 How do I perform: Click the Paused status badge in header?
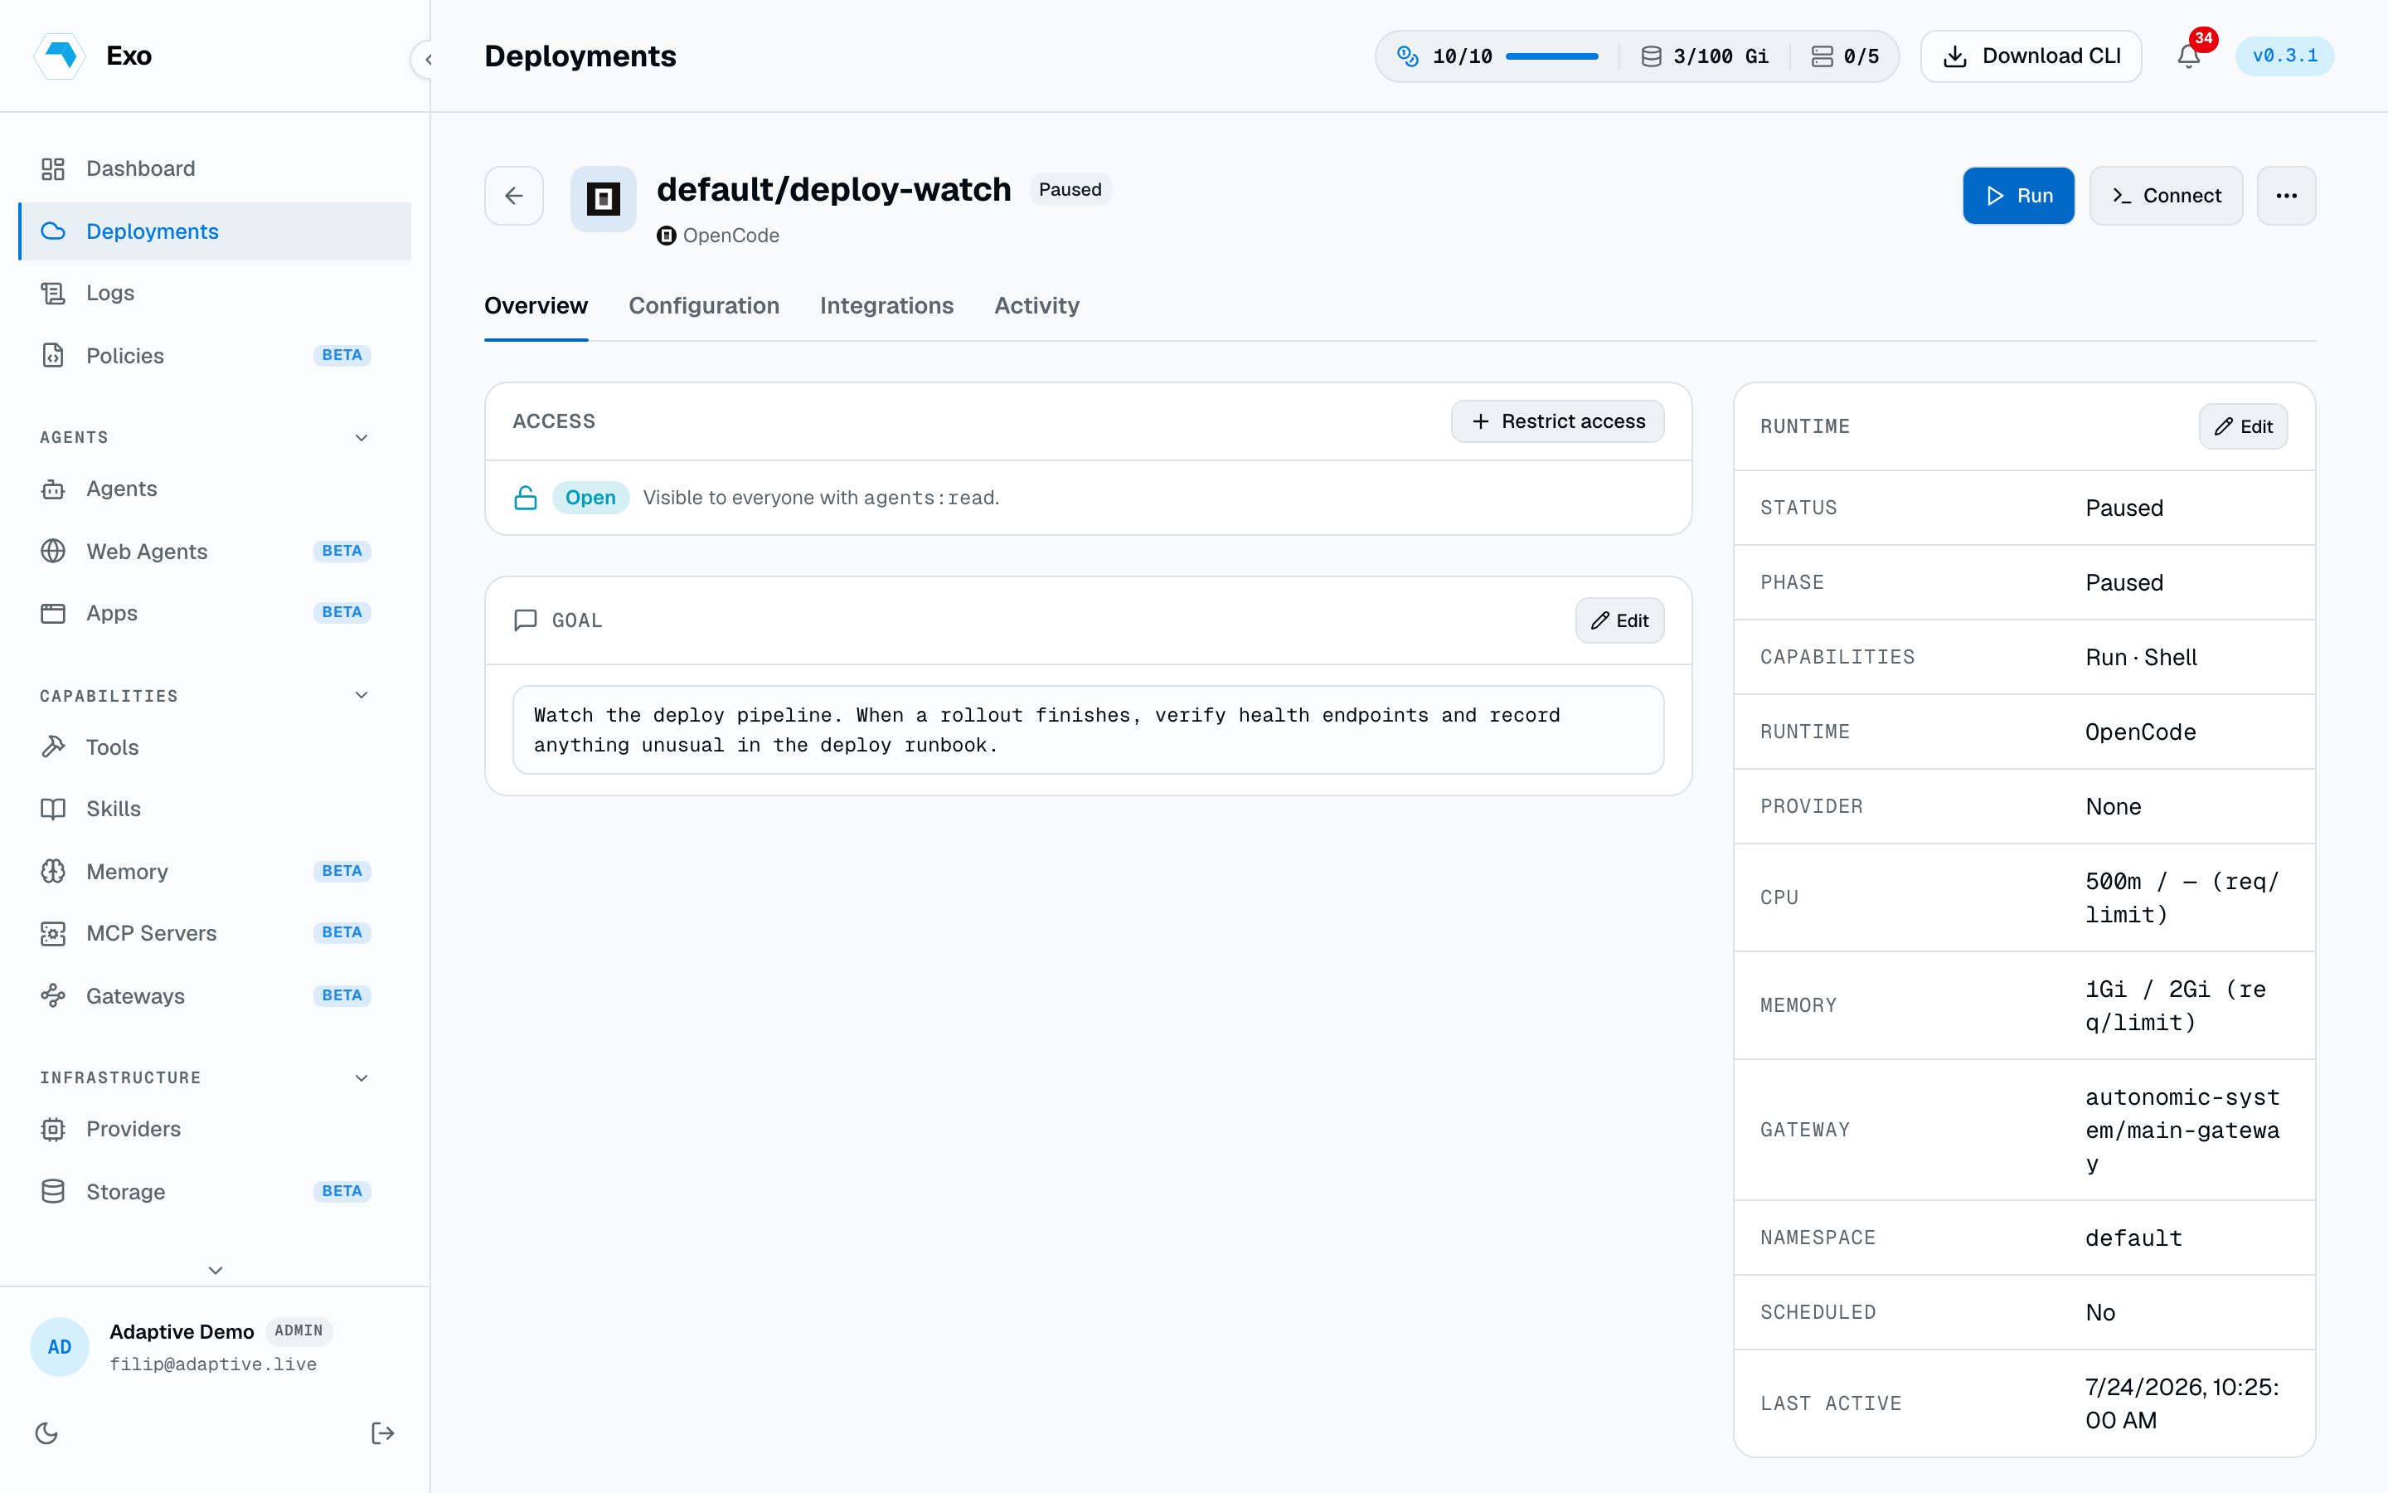tap(1070, 190)
